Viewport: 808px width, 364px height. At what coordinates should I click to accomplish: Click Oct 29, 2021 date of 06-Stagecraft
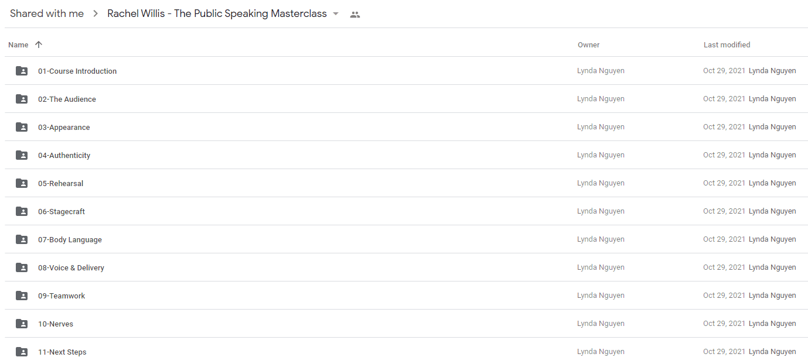(724, 211)
